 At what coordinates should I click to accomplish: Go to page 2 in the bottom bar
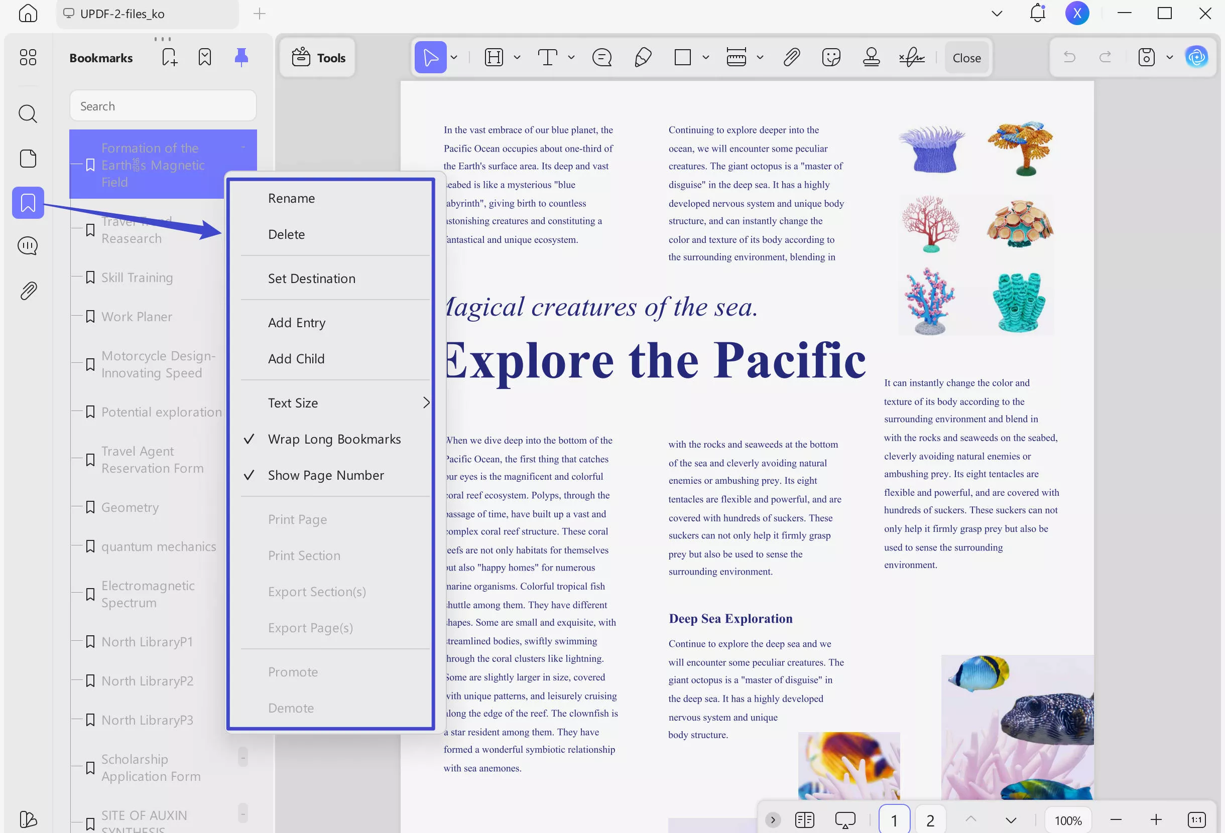[x=930, y=820]
